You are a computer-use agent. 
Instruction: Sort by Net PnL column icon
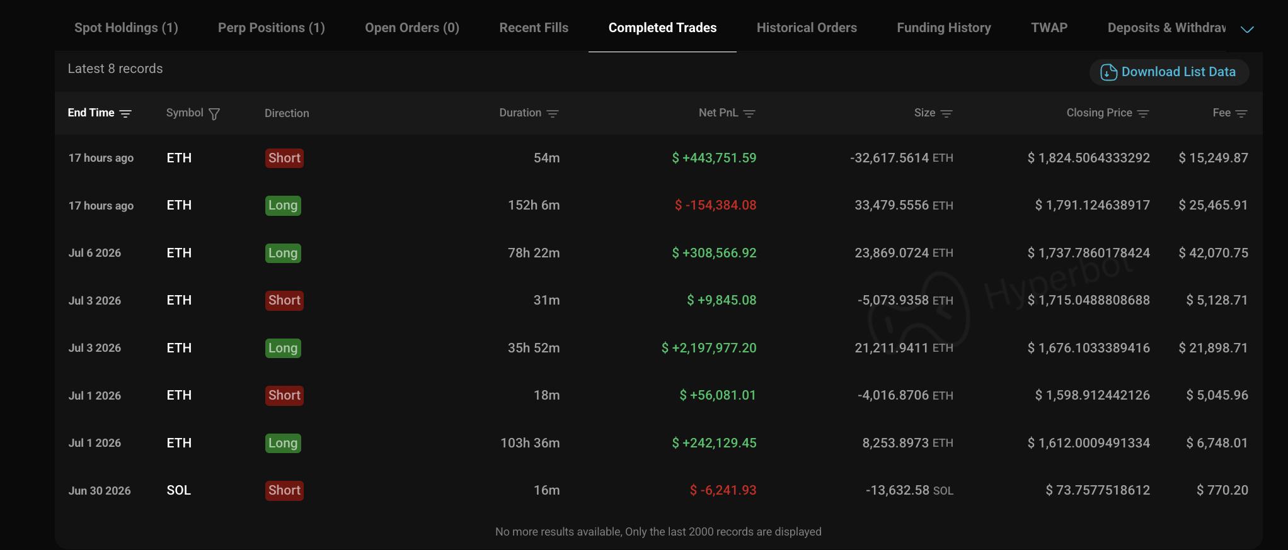click(x=749, y=113)
